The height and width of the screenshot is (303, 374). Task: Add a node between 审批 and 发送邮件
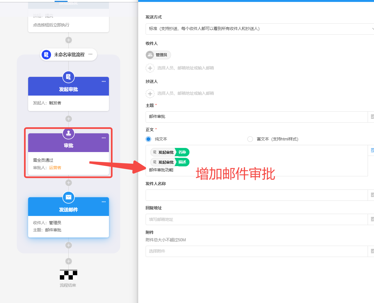69,183
